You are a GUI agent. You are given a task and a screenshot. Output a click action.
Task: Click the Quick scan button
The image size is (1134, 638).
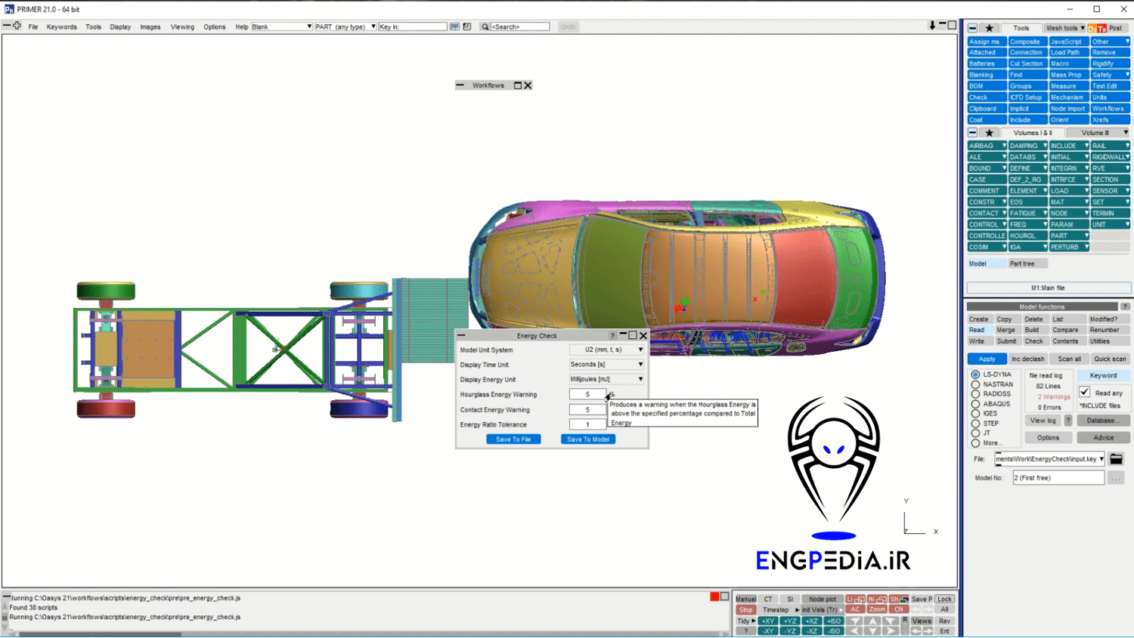tap(1110, 359)
